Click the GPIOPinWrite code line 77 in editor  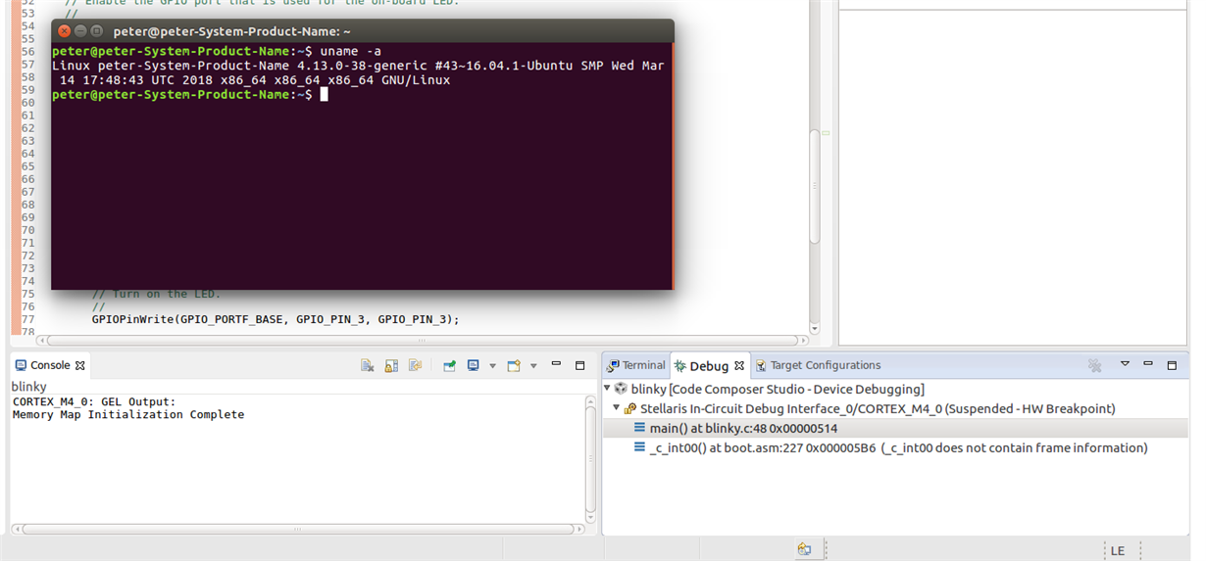click(x=276, y=319)
